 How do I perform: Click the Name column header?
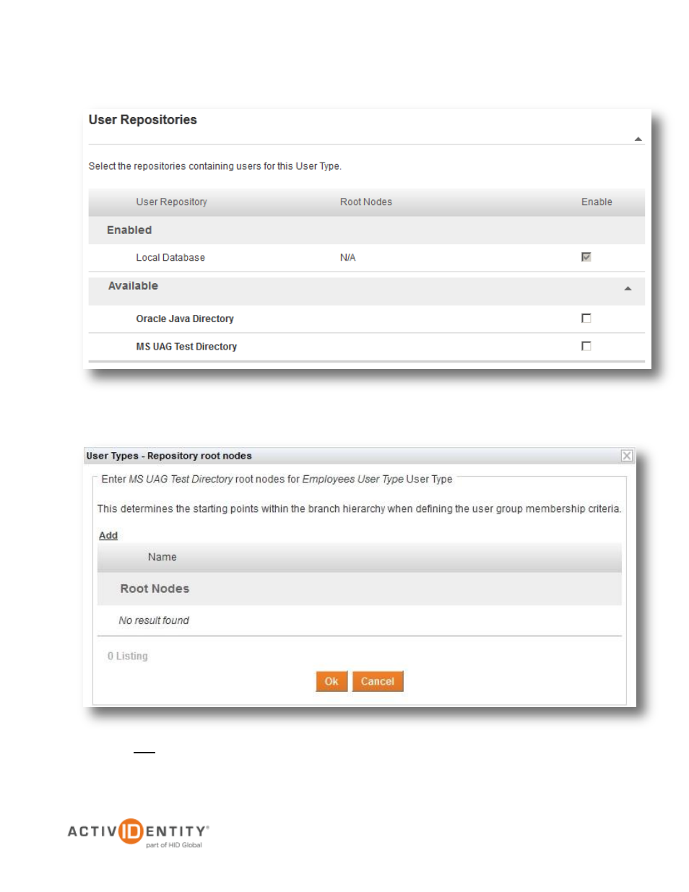point(162,557)
